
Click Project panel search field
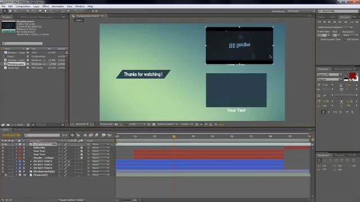22,43
